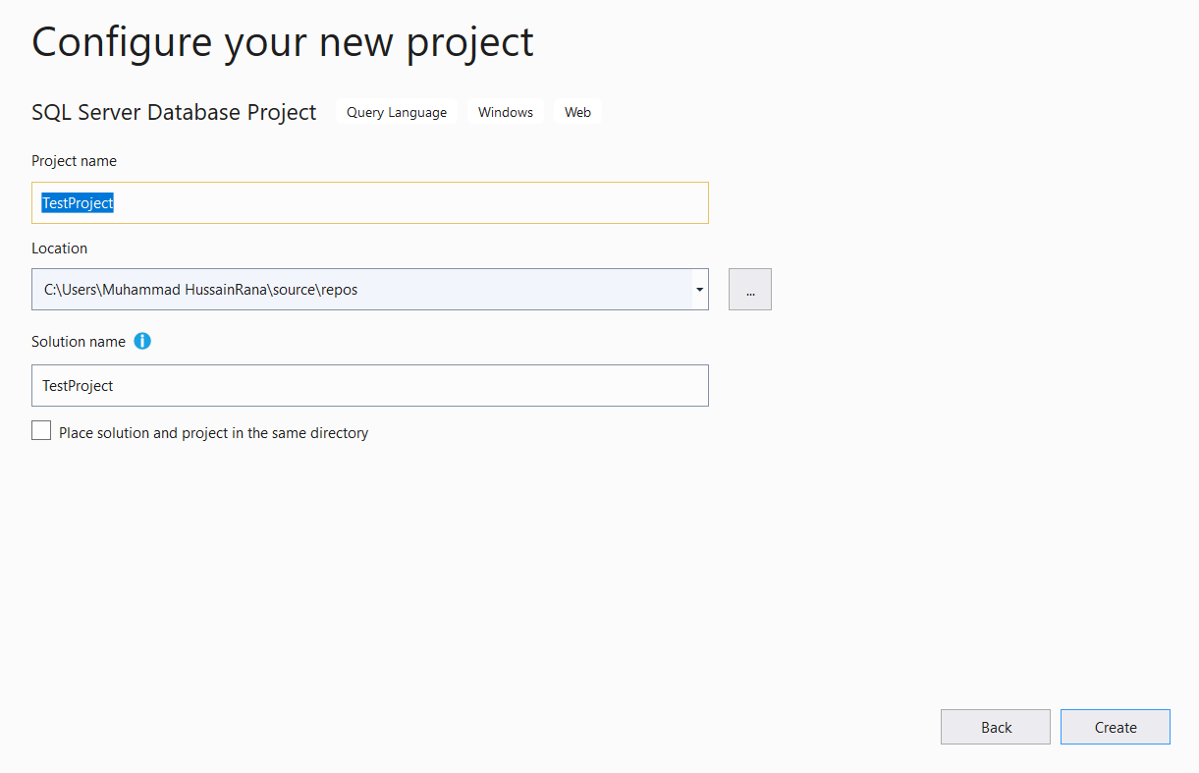The image size is (1199, 773).
Task: Click inside the Location path field
Action: [344, 289]
